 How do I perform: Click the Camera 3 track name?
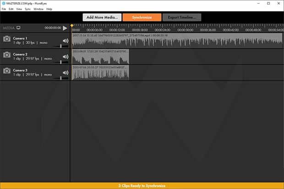tap(20, 70)
